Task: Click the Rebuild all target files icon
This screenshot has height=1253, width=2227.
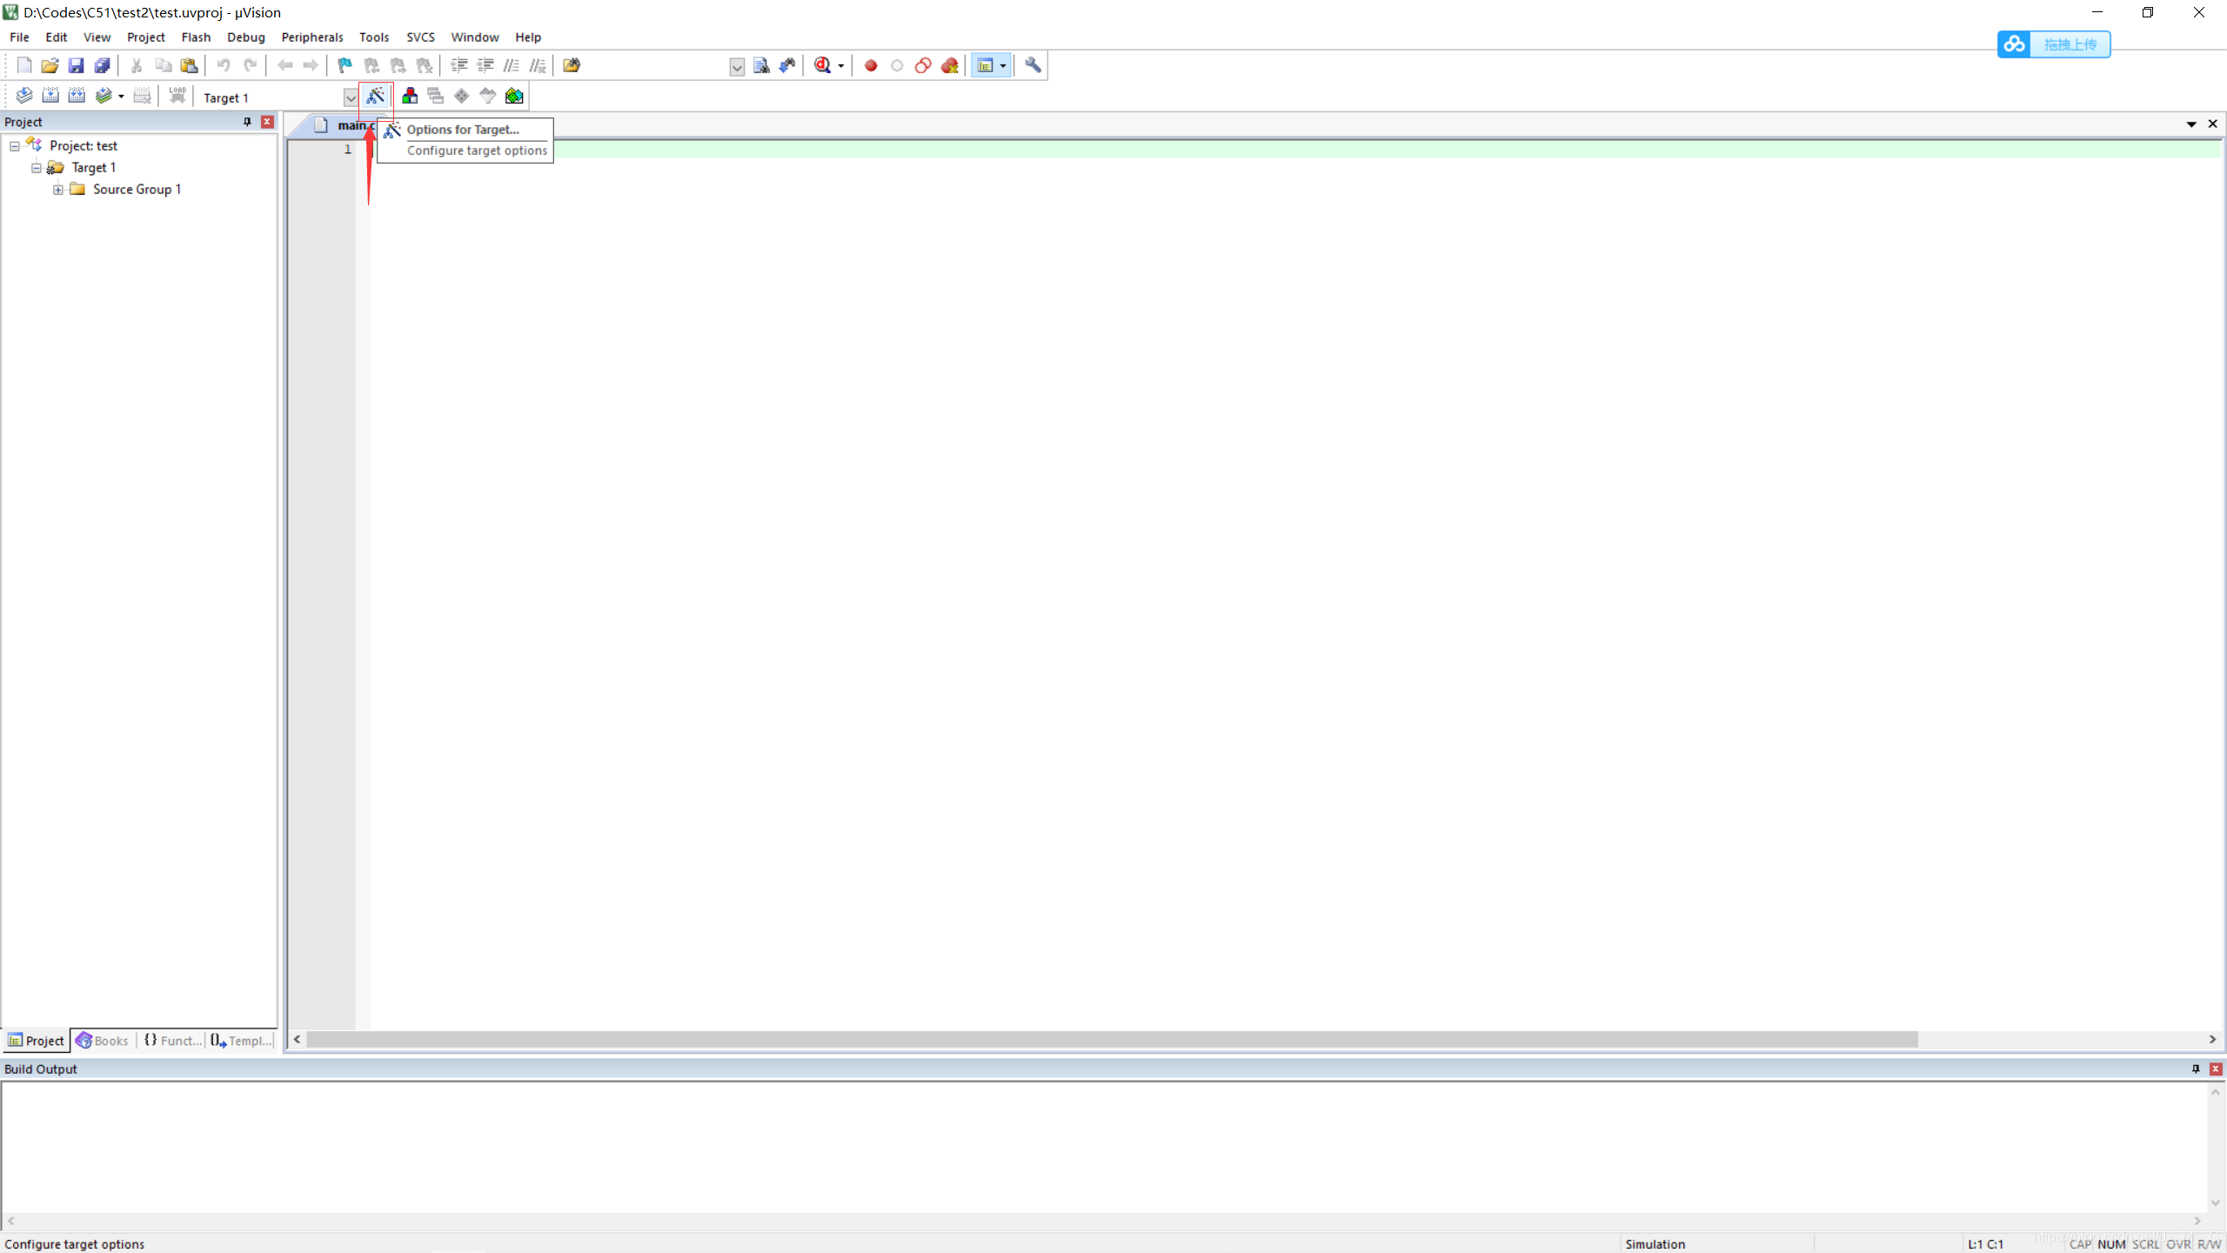Action: [x=77, y=96]
